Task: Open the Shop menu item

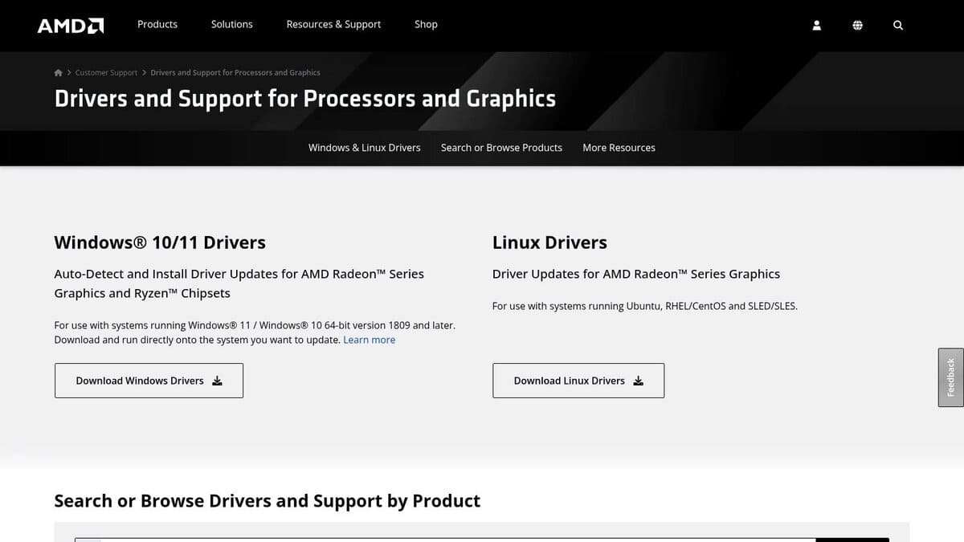Action: click(426, 24)
